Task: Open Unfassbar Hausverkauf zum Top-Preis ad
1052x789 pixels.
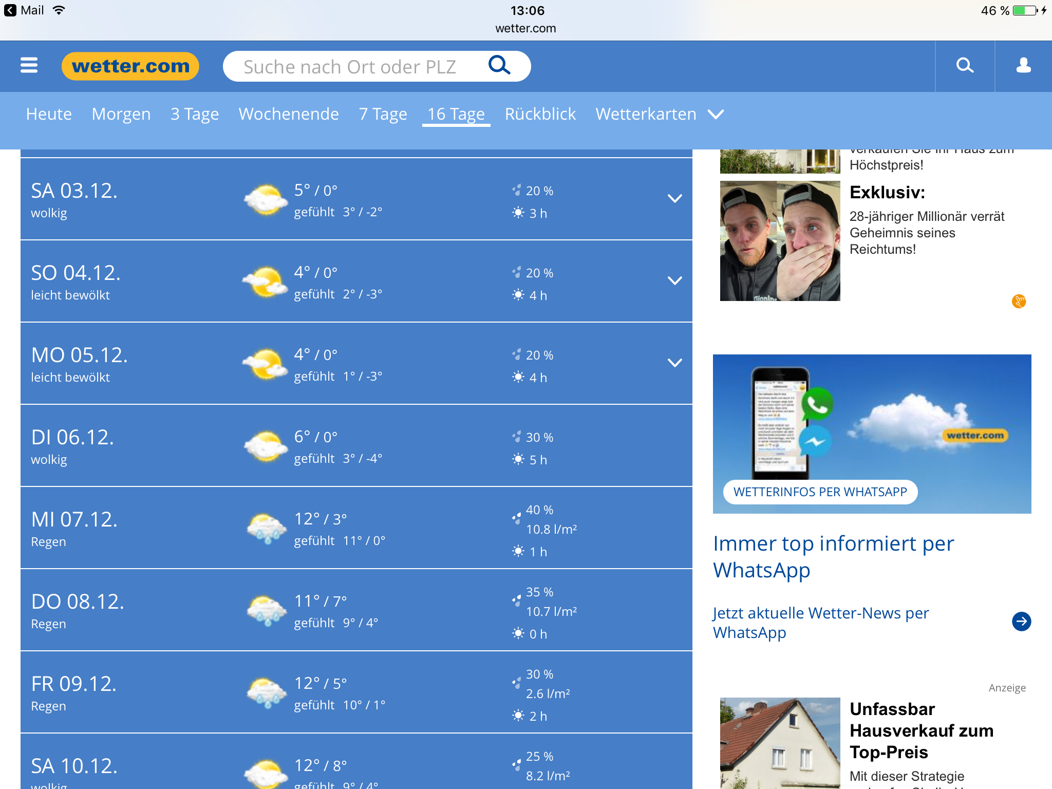Action: (921, 730)
